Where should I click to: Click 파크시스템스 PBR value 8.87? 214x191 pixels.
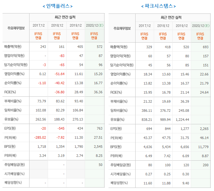tap(205, 156)
